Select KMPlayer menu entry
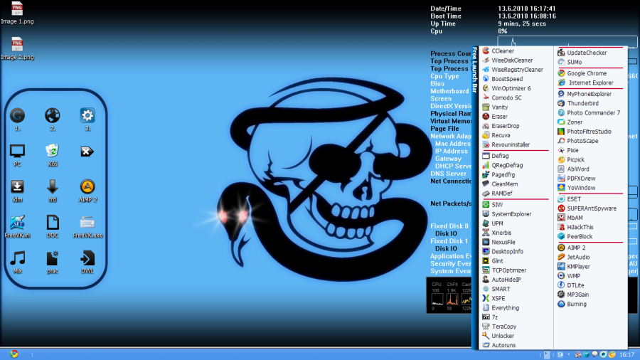Image resolution: width=640 pixels, height=360 pixels. (580, 266)
